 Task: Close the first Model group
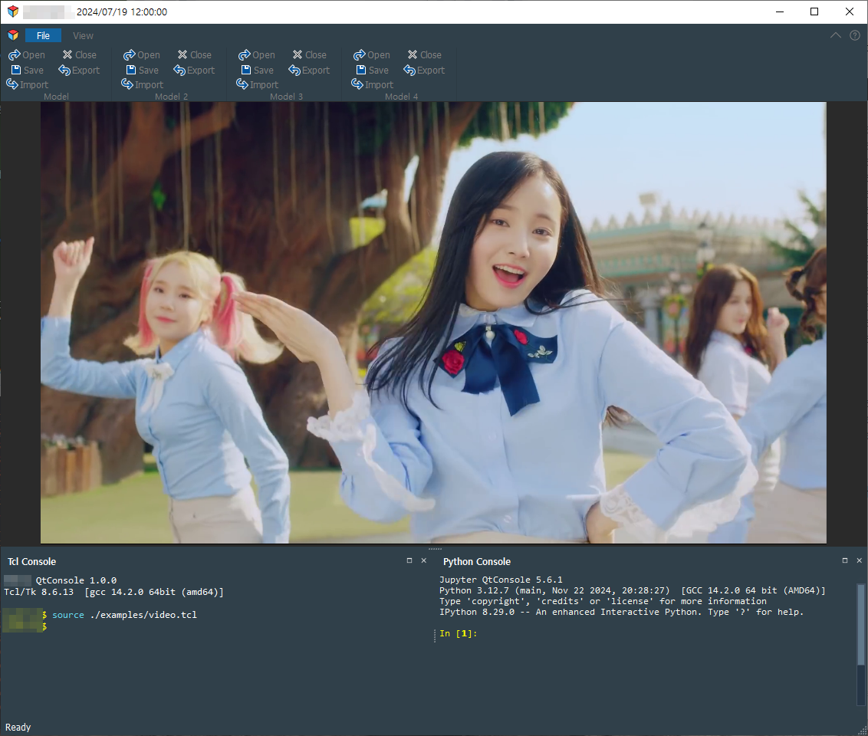(80, 54)
